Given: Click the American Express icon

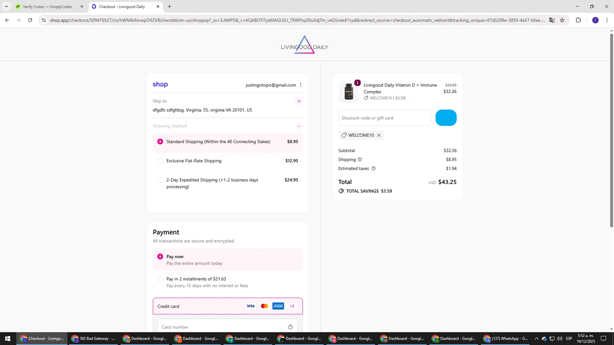Looking at the screenshot, I should pos(278,306).
